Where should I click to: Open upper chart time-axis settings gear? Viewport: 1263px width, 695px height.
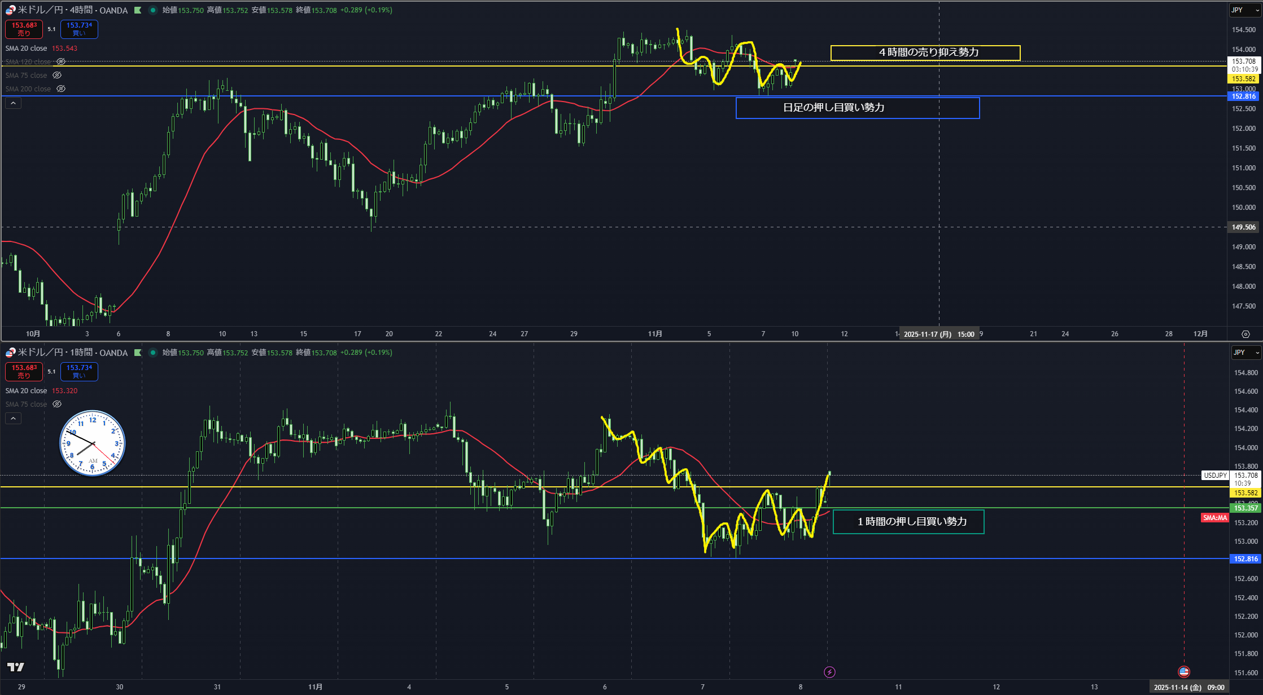point(1245,334)
